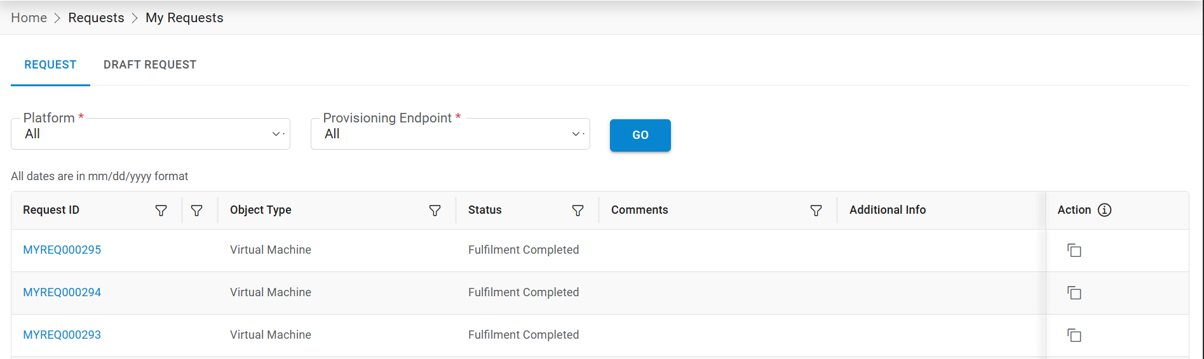Show Action column info tooltip icon
The height and width of the screenshot is (359, 1204).
(1105, 210)
